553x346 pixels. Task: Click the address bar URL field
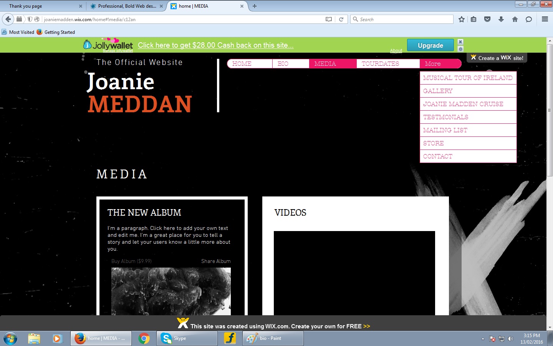pyautogui.click(x=183, y=19)
